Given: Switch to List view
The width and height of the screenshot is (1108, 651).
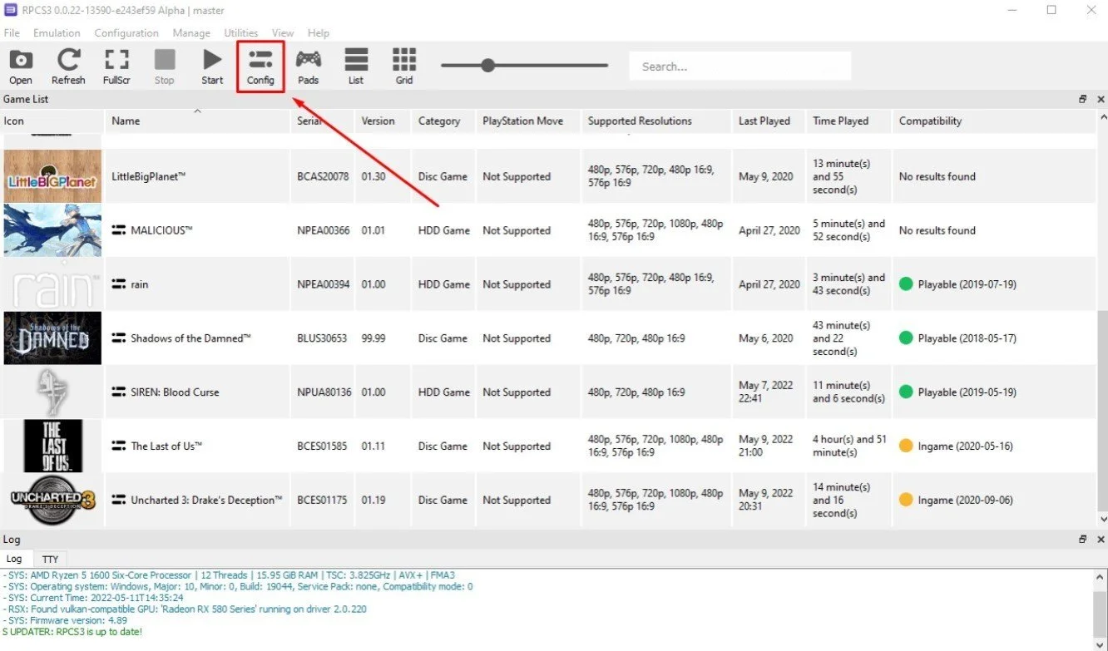Looking at the screenshot, I should click(x=356, y=67).
